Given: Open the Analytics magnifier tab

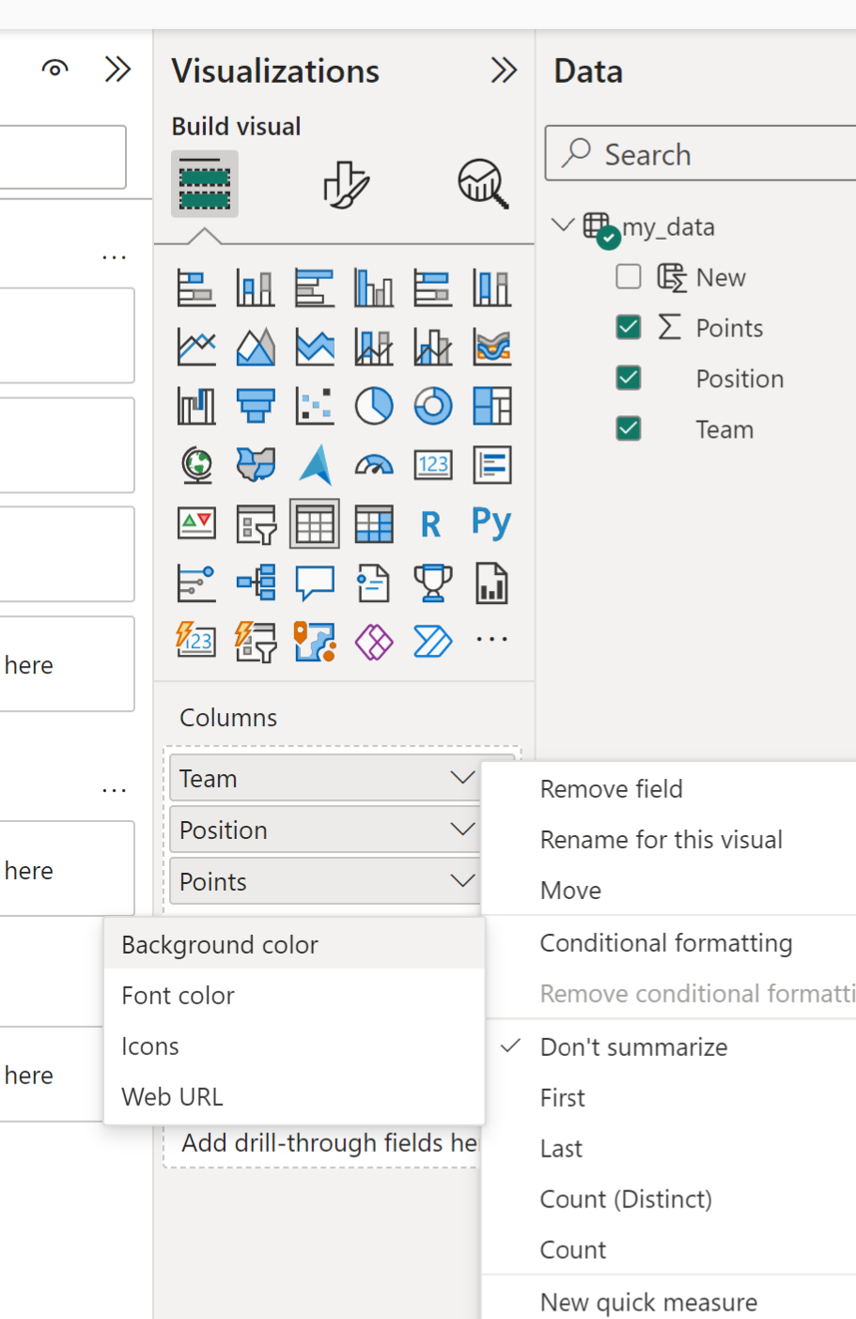Looking at the screenshot, I should coord(483,184).
